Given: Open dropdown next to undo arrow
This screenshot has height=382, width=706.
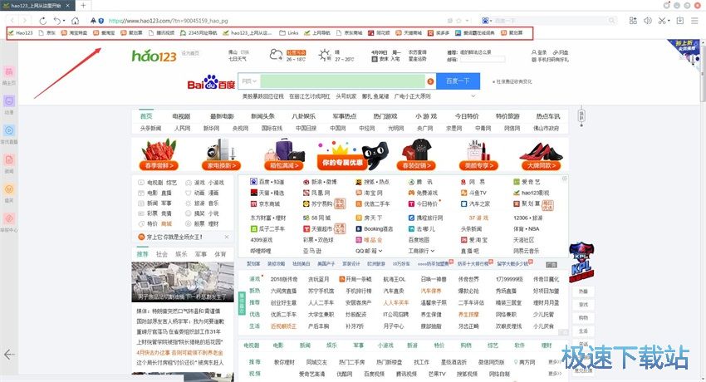Looking at the screenshot, I should 64,21.
